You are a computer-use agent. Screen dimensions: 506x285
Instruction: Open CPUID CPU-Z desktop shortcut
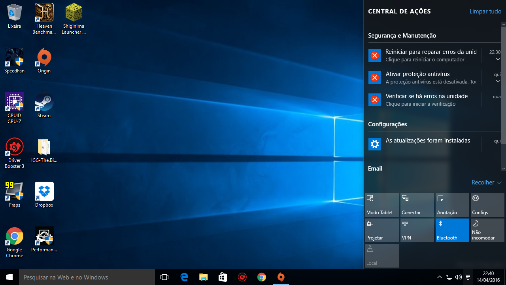pyautogui.click(x=15, y=108)
